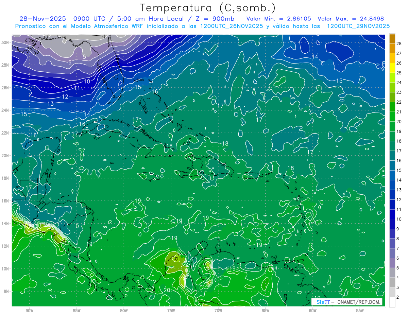Click the 22N latitude label
The image size is (408, 315).
click(6, 133)
